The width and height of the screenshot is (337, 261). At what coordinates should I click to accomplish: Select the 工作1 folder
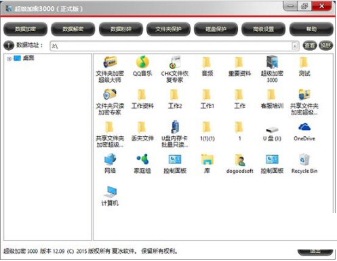click(x=207, y=99)
